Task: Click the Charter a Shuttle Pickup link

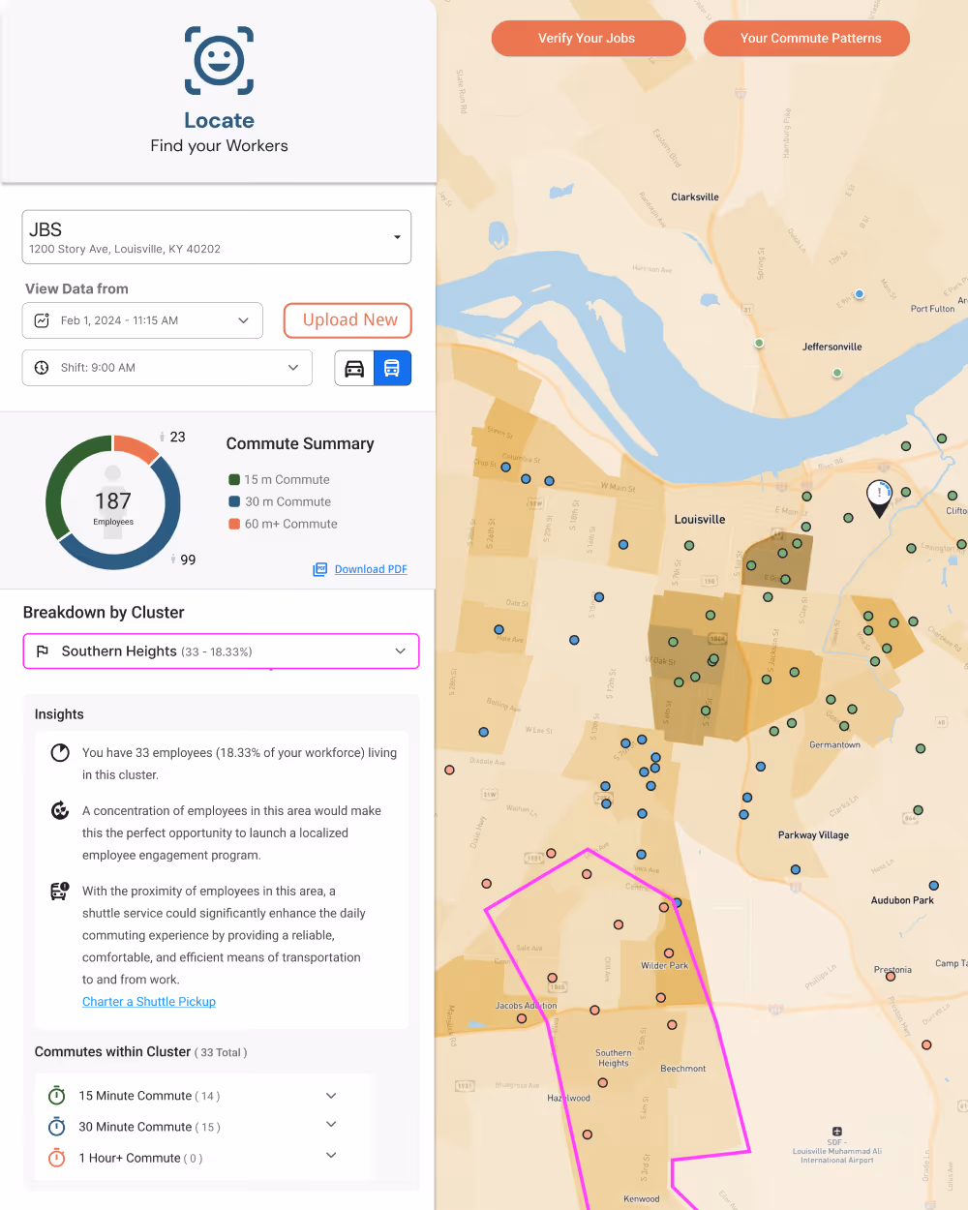Action: 148,1001
